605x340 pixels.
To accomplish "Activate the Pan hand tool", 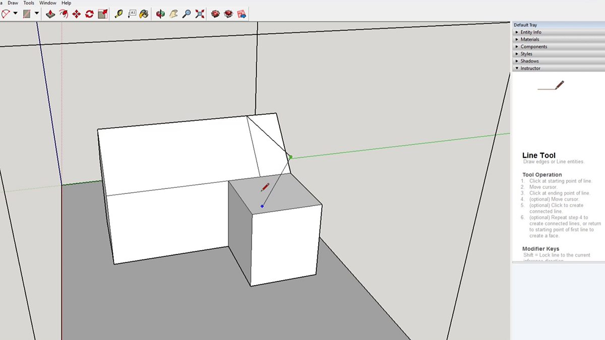I will pos(173,14).
